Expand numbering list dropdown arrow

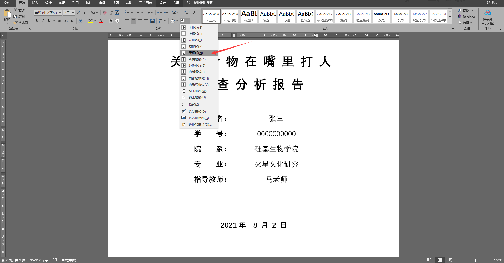(x=142, y=13)
